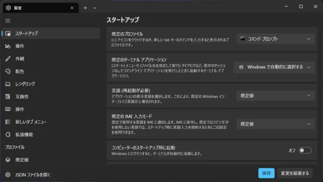Click the 既定のプロファイル setting title

pos(127,34)
